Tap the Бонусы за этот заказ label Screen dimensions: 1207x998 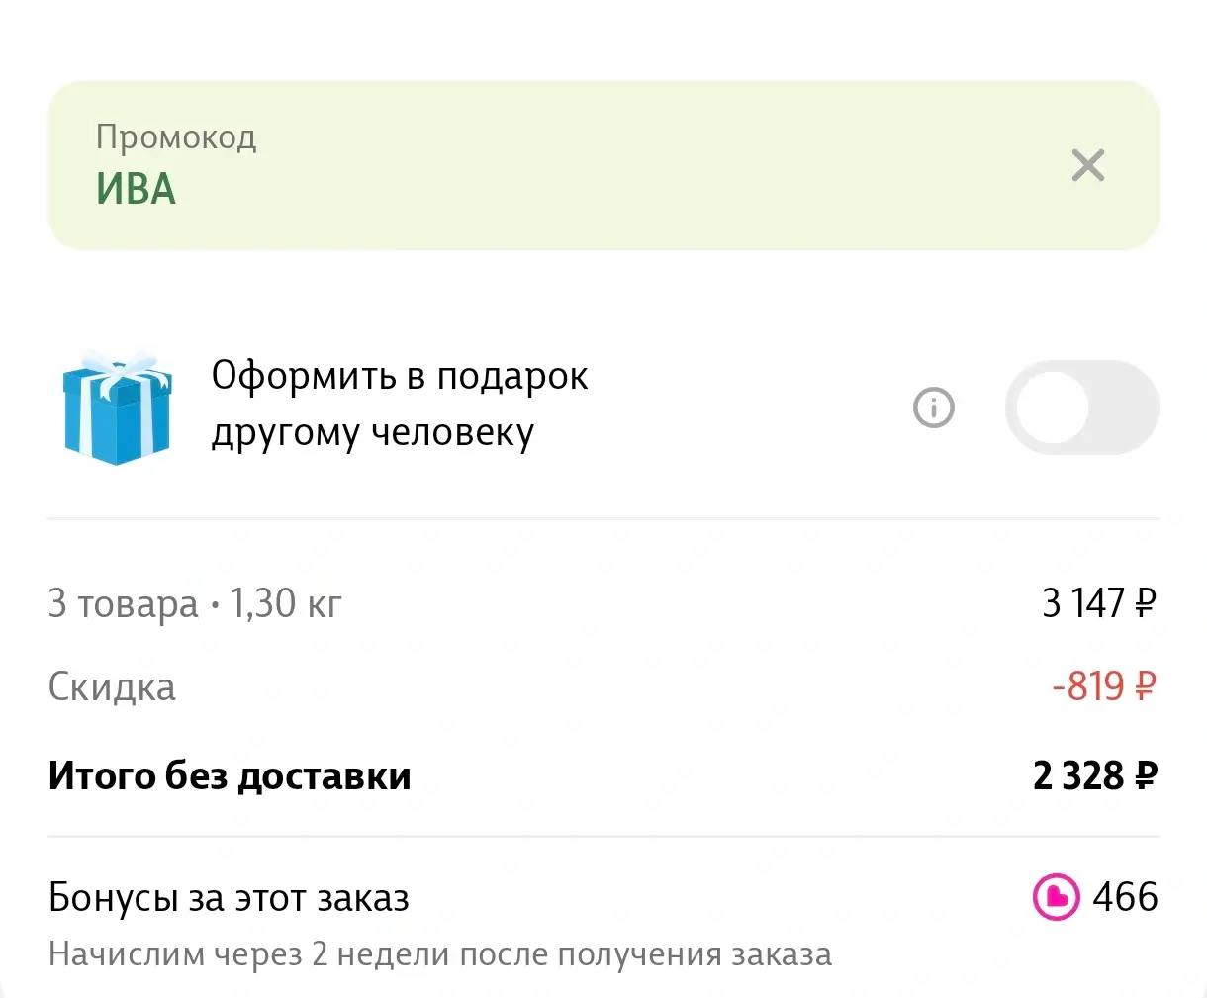pos(229,898)
